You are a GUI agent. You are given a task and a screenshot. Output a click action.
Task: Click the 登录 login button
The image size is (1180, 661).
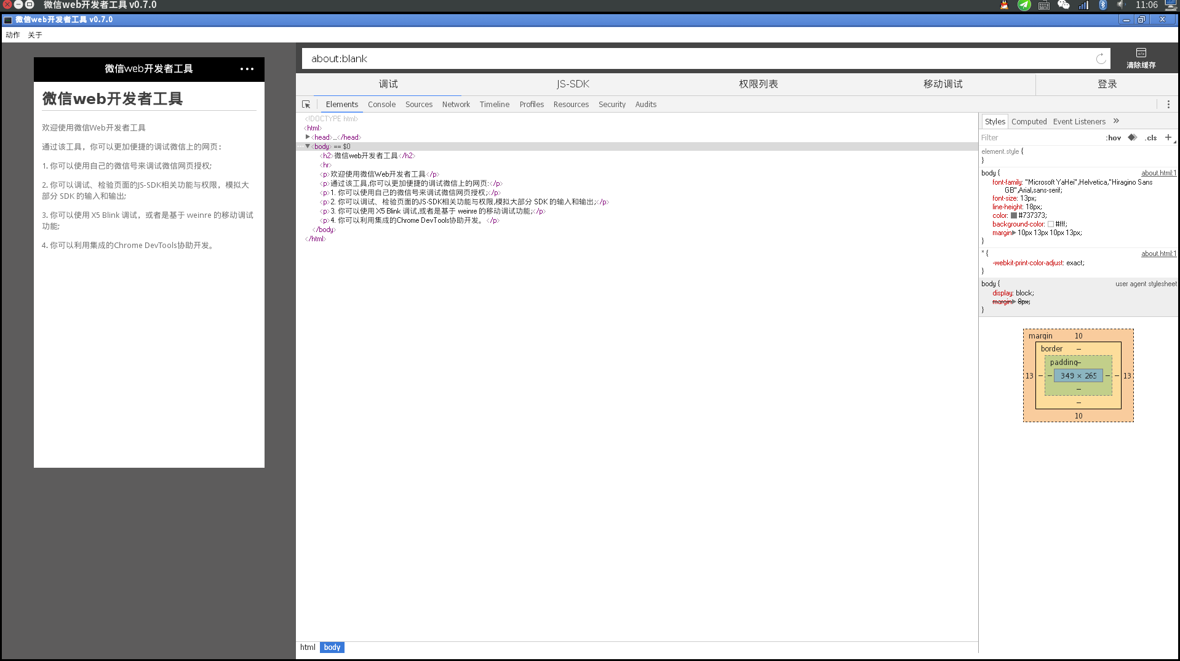click(x=1107, y=84)
